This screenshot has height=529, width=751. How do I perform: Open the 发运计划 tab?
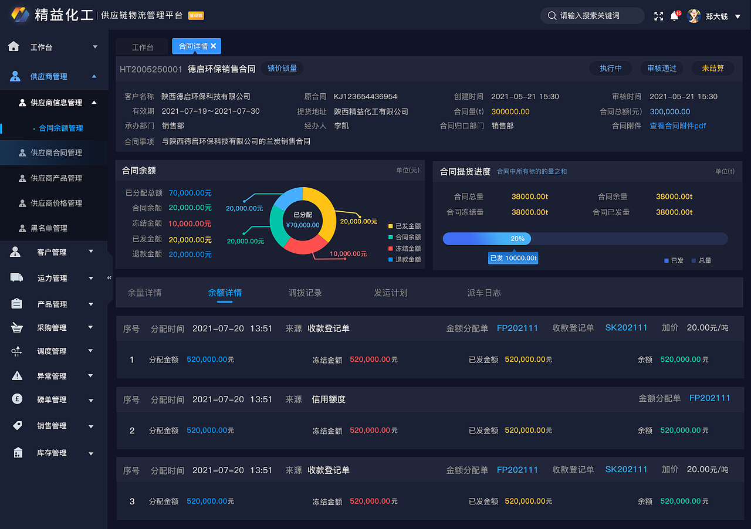[391, 292]
